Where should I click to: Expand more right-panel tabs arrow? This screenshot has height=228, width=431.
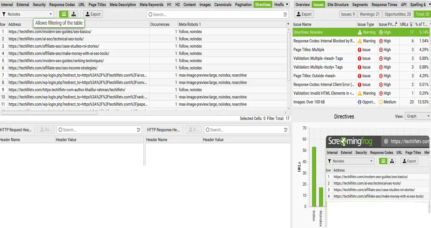pos(428,4)
